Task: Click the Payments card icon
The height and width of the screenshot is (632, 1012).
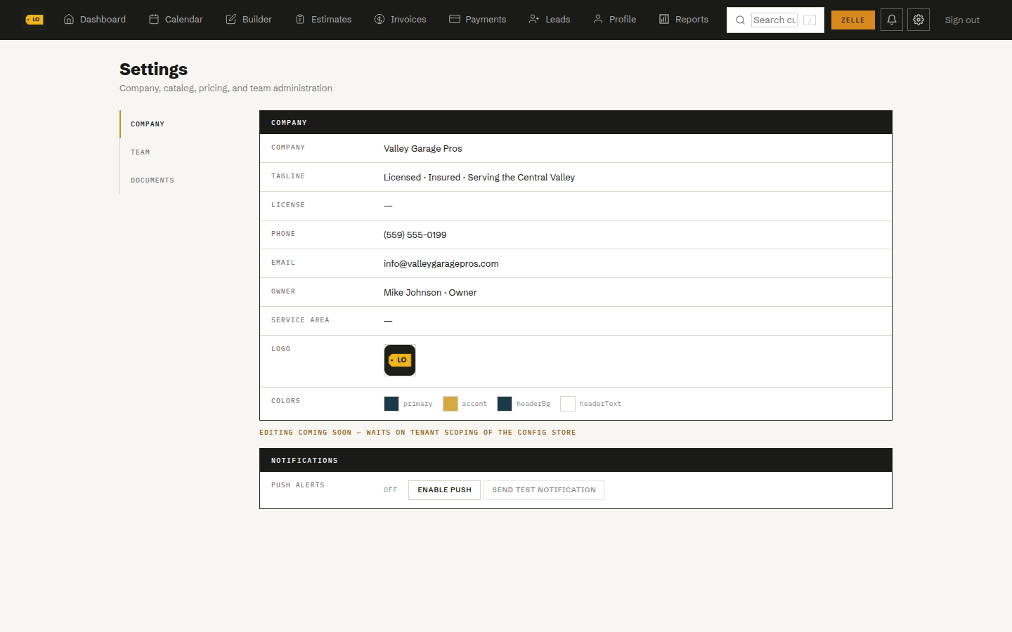Action: (455, 20)
